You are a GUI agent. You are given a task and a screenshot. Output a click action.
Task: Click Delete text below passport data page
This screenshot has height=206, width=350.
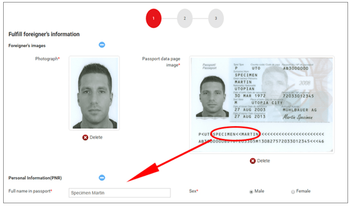[263, 161]
